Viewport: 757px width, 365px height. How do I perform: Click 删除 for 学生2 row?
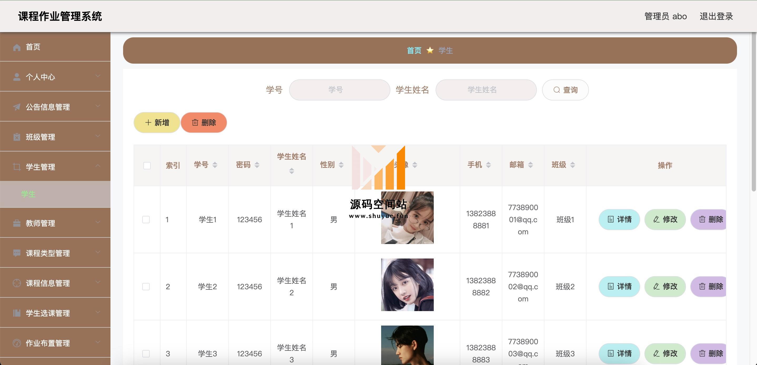tap(708, 287)
